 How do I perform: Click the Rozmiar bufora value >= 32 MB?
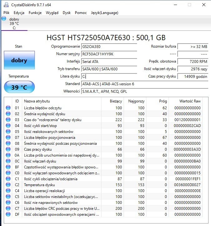(193, 47)
